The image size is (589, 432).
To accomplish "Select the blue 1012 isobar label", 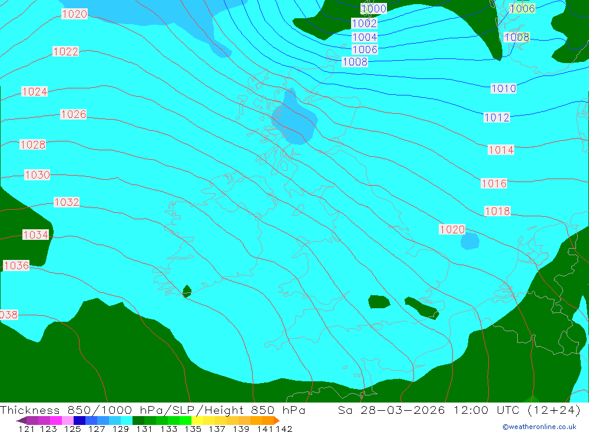I will (497, 117).
